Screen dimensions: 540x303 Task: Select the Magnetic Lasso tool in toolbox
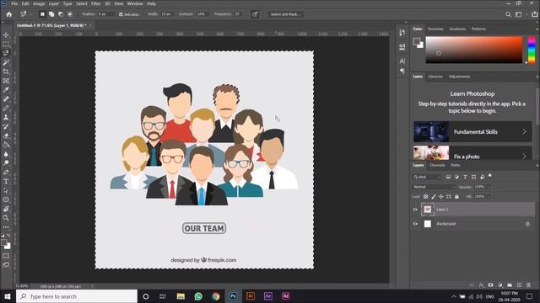[x=6, y=53]
